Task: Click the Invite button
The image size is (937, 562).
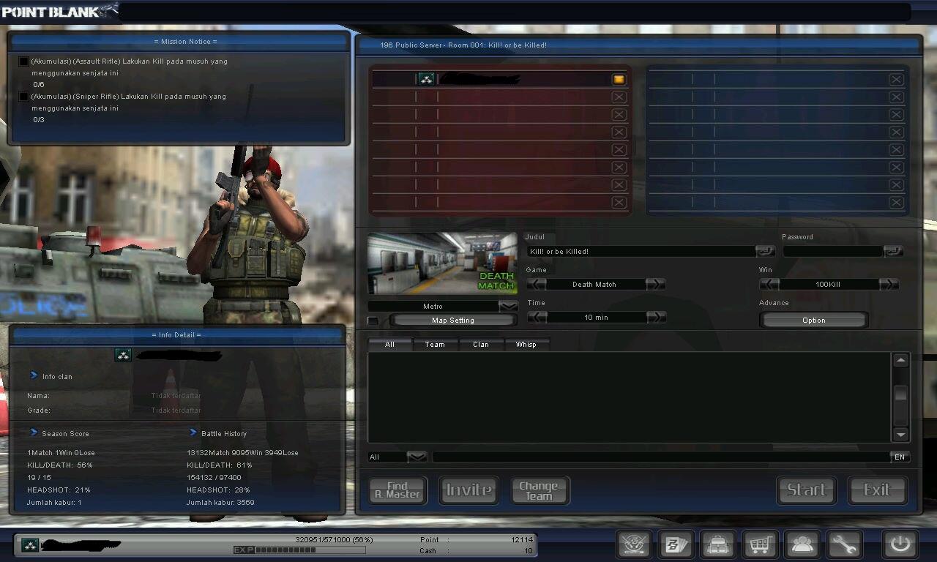Action: coord(469,490)
